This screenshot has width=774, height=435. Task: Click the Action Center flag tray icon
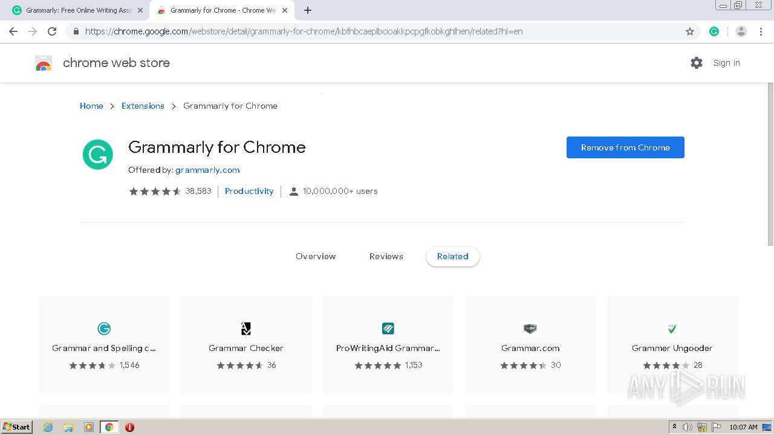click(x=717, y=427)
